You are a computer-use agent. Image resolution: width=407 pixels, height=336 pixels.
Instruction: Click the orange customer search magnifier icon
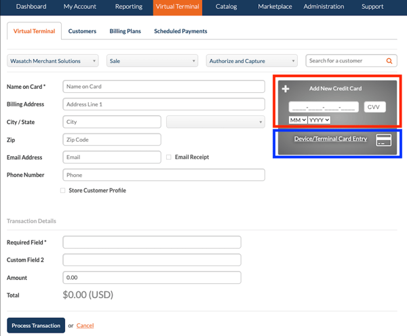point(389,61)
